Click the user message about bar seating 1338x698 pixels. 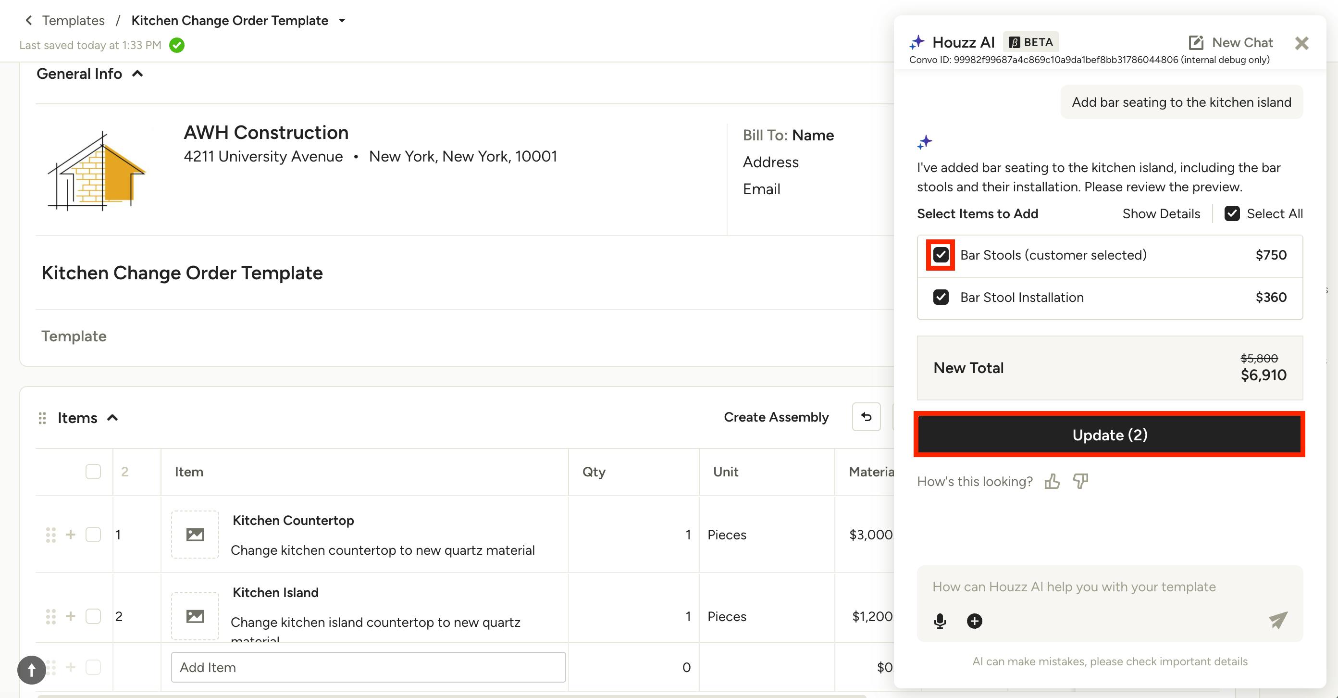[1181, 102]
